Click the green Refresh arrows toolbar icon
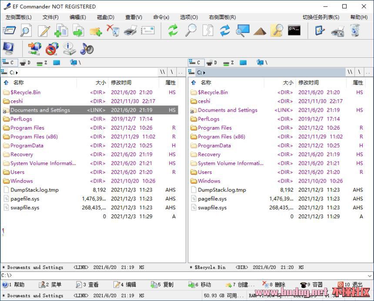This screenshot has height=301, width=374. (173, 30)
